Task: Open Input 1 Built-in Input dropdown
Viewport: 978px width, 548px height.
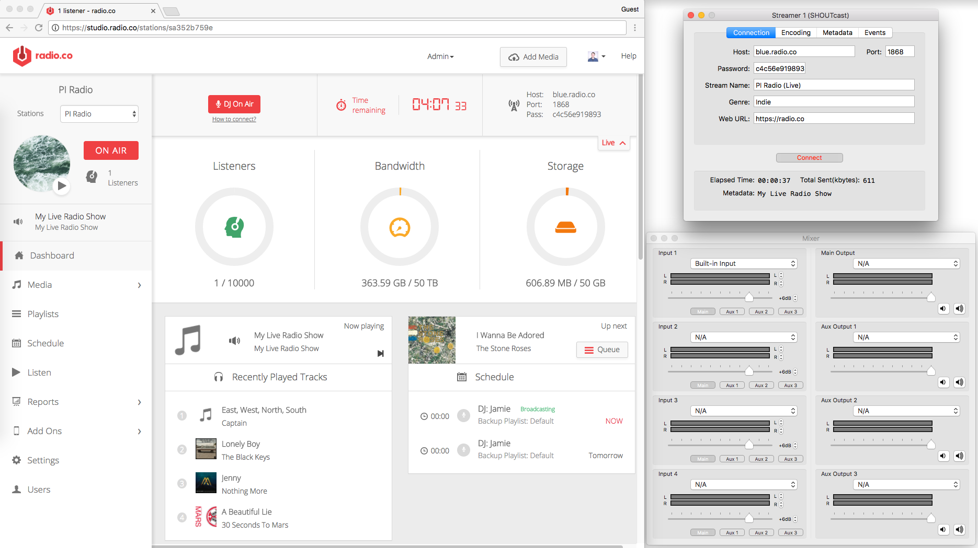Action: coord(744,264)
